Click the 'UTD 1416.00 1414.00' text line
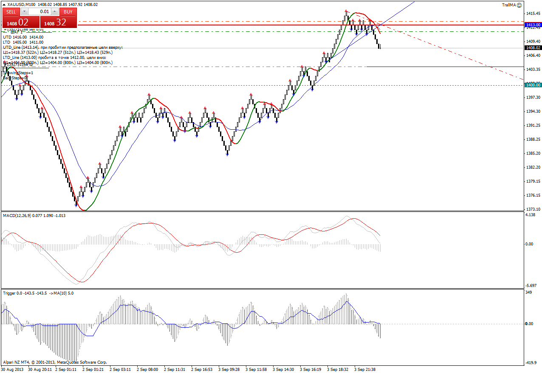 (23, 37)
